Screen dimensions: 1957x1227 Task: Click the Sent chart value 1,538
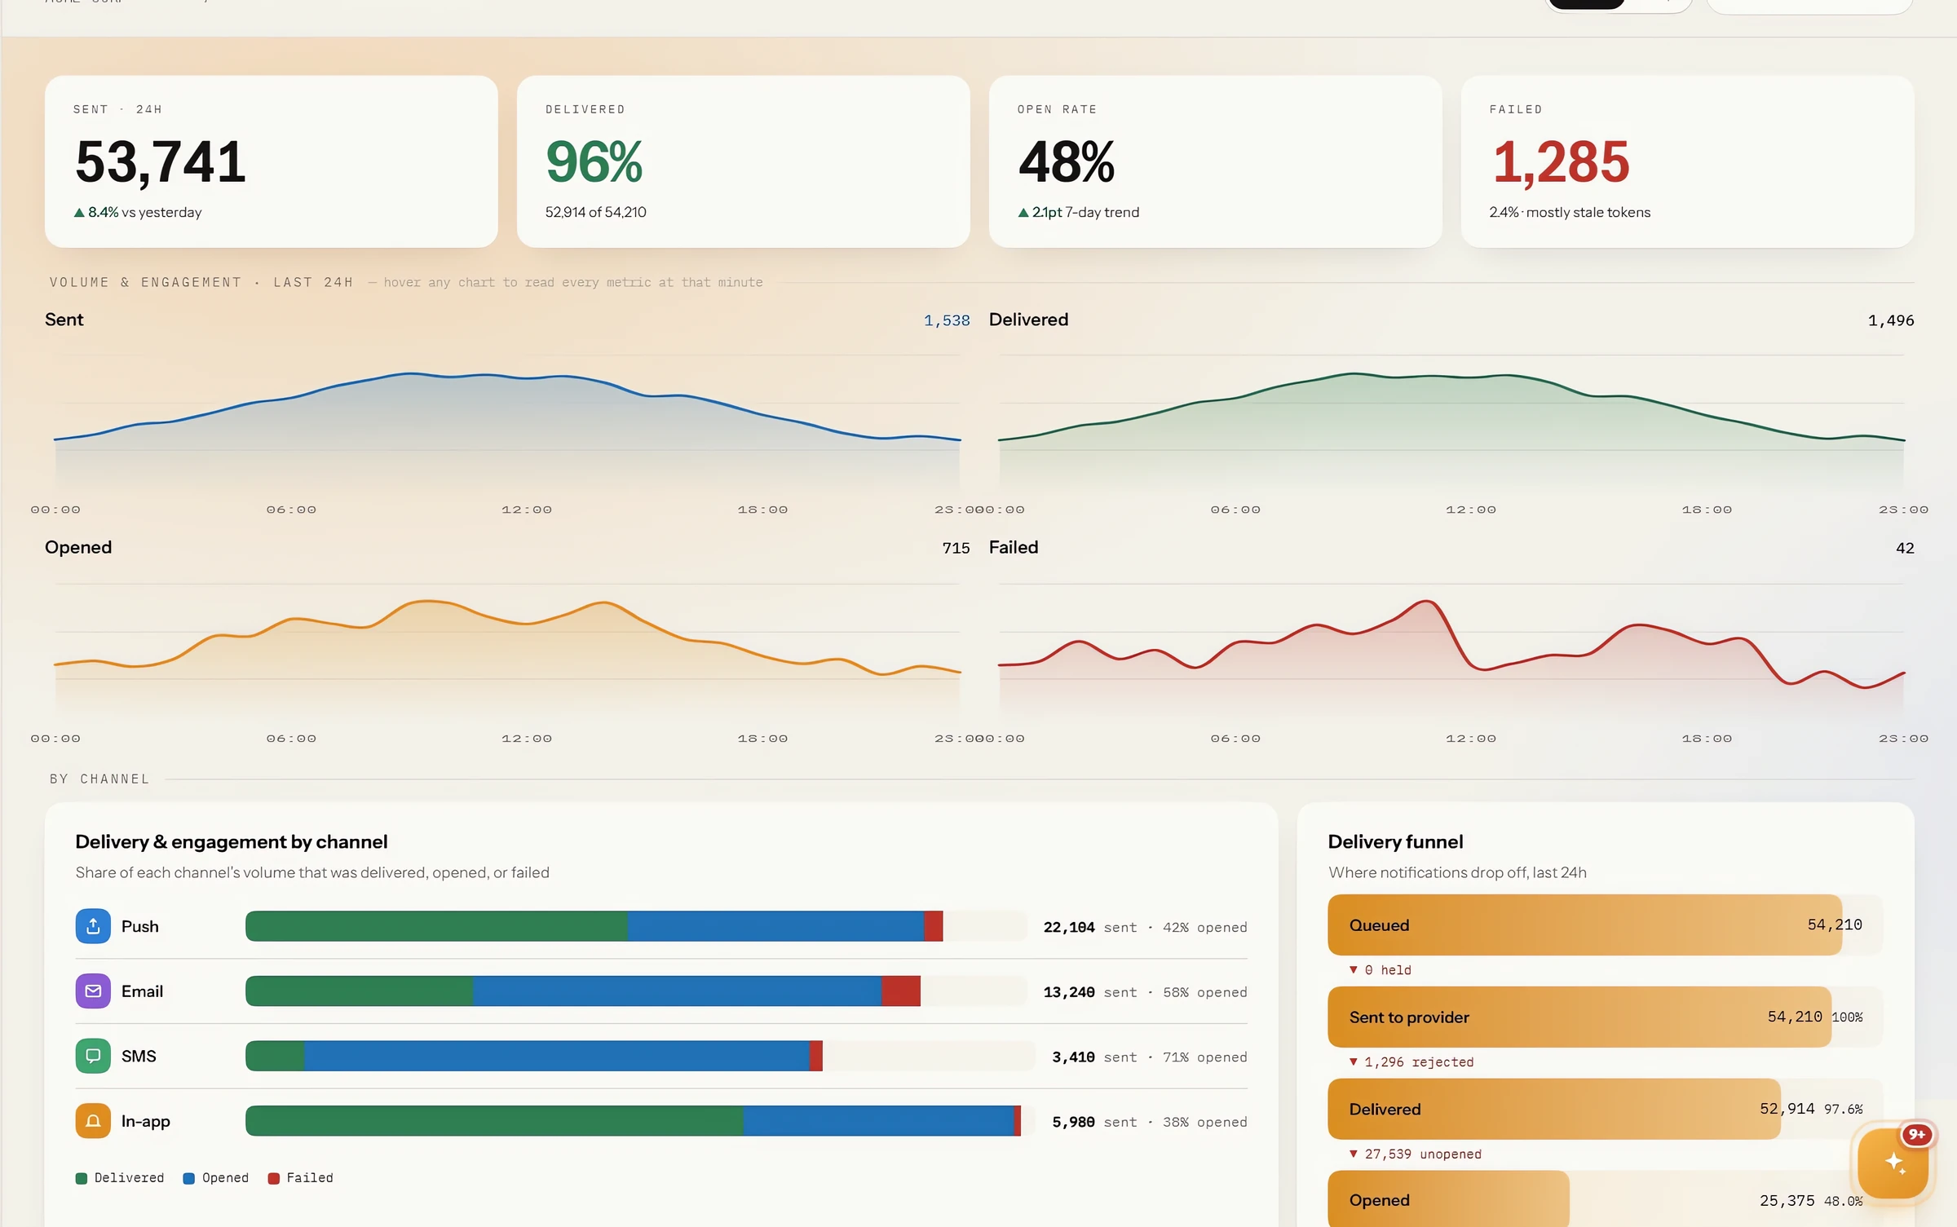pos(947,320)
